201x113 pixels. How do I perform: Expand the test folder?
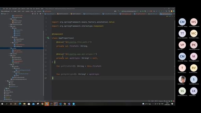point(4,88)
